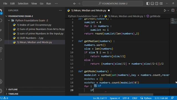Change end of line sequence via CRLF

coord(135,98)
